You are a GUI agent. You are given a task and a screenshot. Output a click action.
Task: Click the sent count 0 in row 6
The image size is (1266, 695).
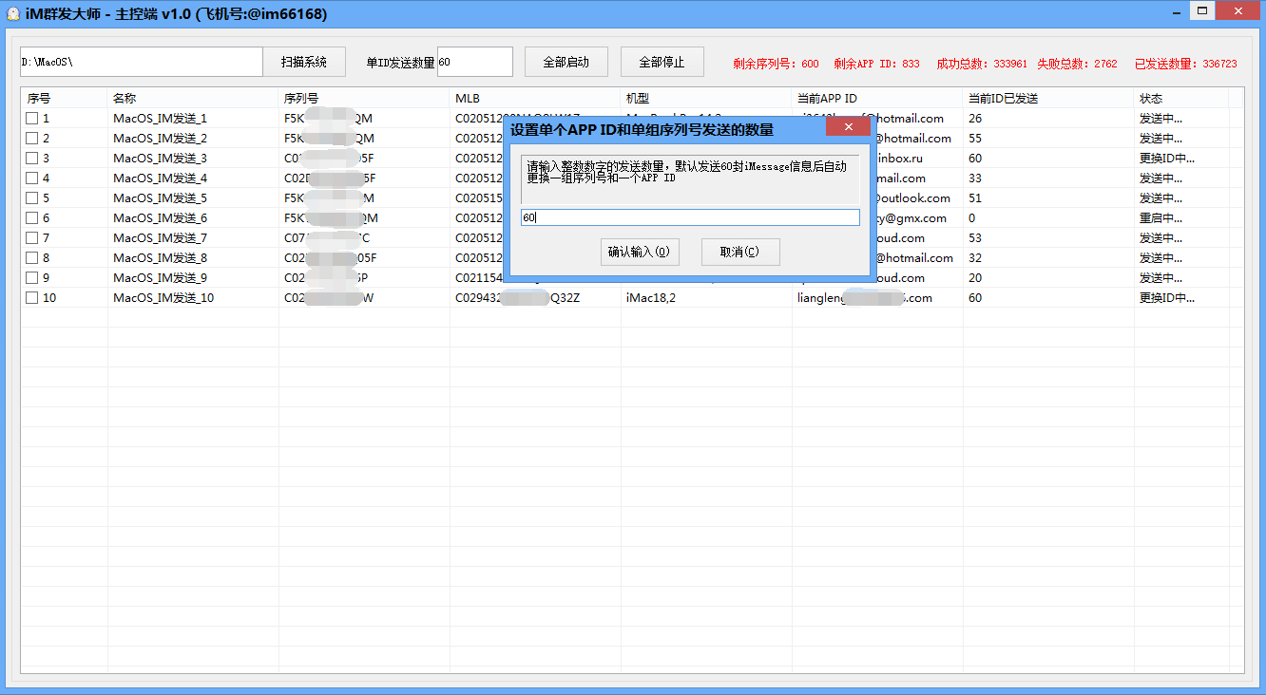click(971, 218)
